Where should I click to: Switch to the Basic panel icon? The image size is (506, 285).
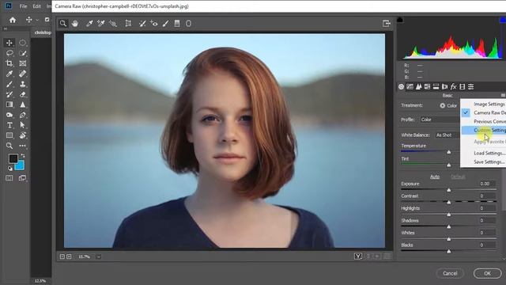coord(401,86)
